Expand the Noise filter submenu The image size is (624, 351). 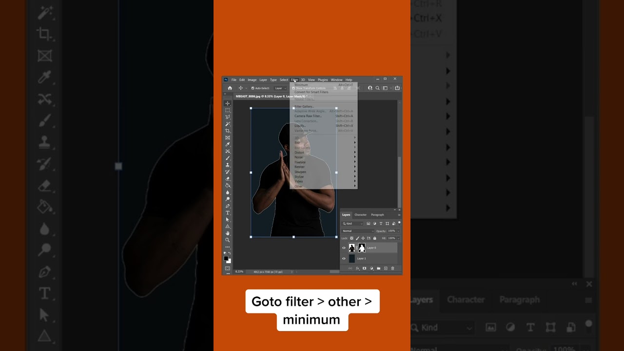click(x=324, y=157)
